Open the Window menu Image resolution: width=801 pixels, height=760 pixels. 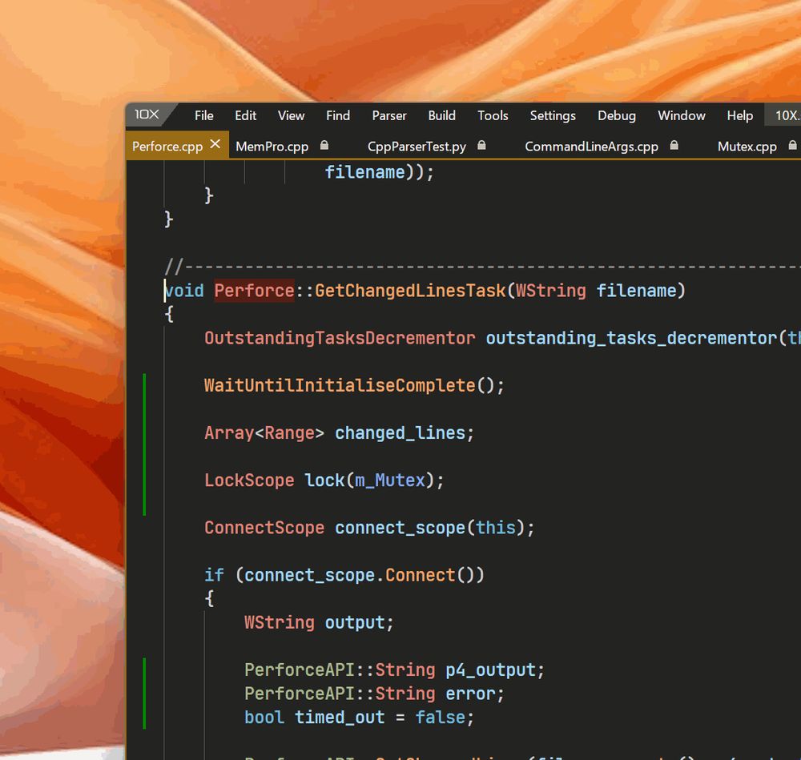coord(682,115)
